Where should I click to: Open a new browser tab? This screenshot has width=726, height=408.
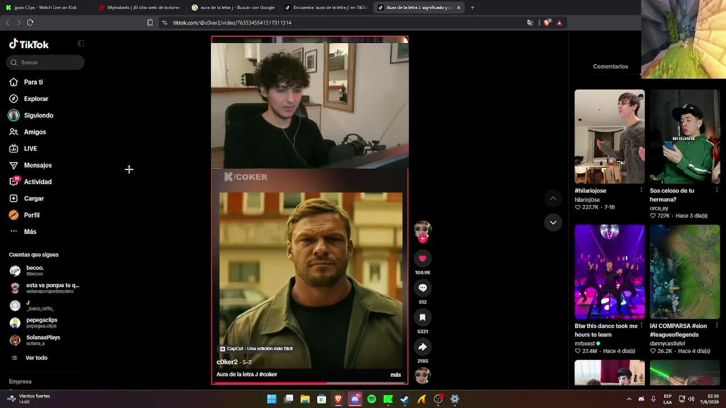tap(472, 7)
